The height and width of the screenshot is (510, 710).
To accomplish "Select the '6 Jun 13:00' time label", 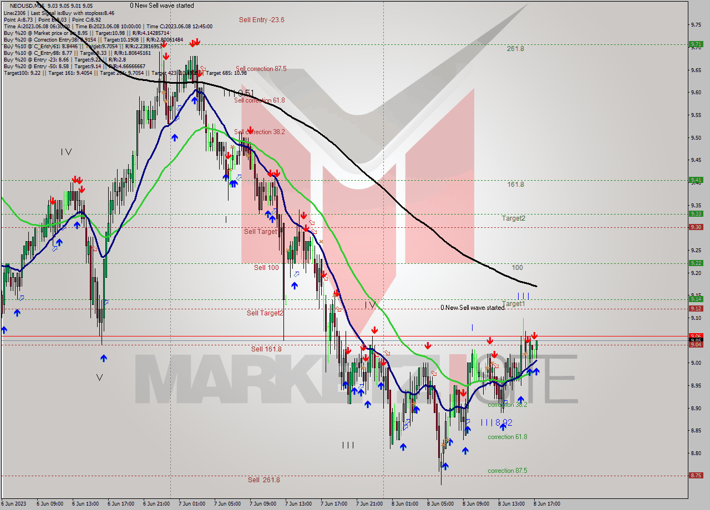I will click(84, 504).
